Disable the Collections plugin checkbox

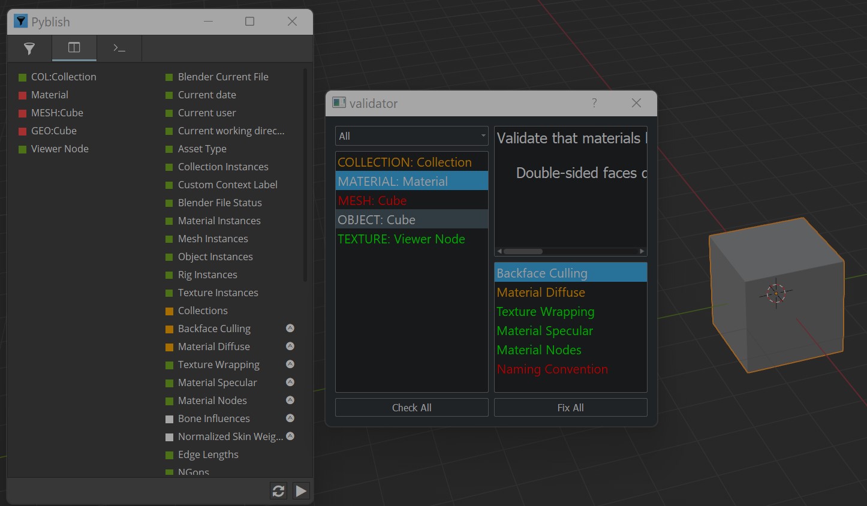[169, 311]
